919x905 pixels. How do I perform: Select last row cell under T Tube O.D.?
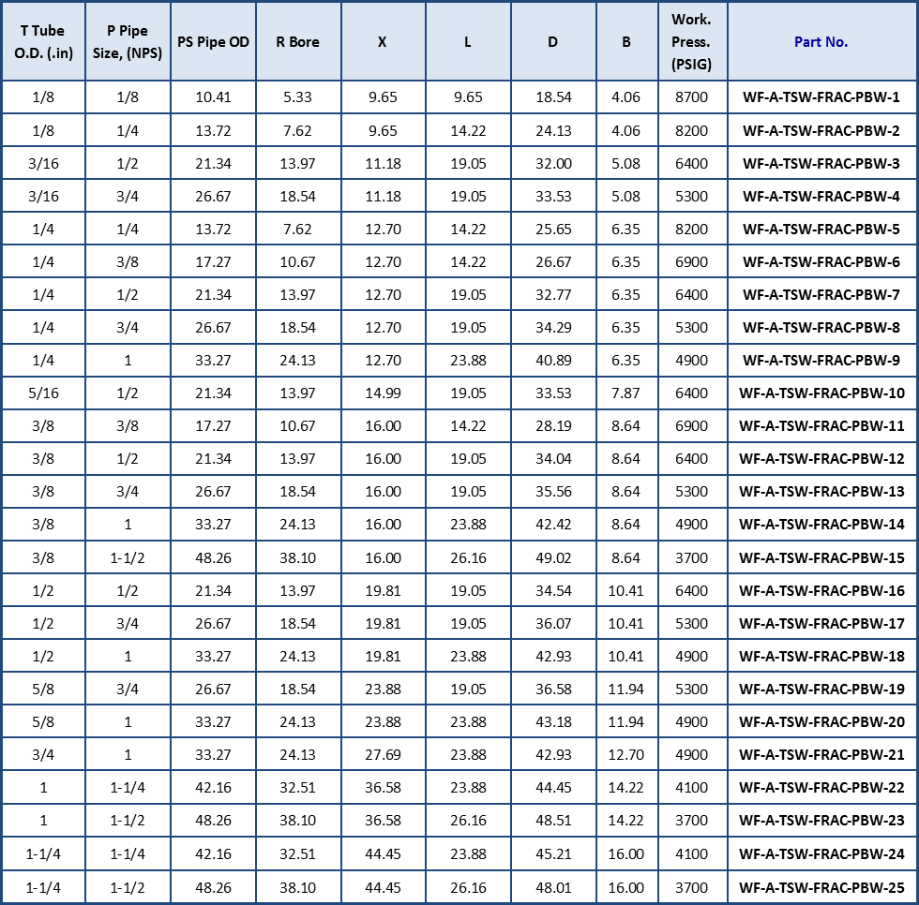click(43, 885)
